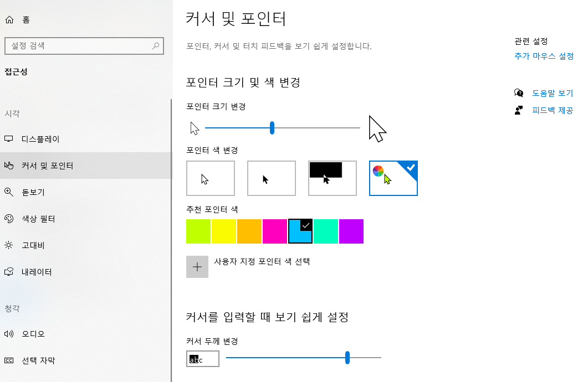588x382 pixels.
Task: Open 추가 마우스 설정 link
Action: click(543, 55)
